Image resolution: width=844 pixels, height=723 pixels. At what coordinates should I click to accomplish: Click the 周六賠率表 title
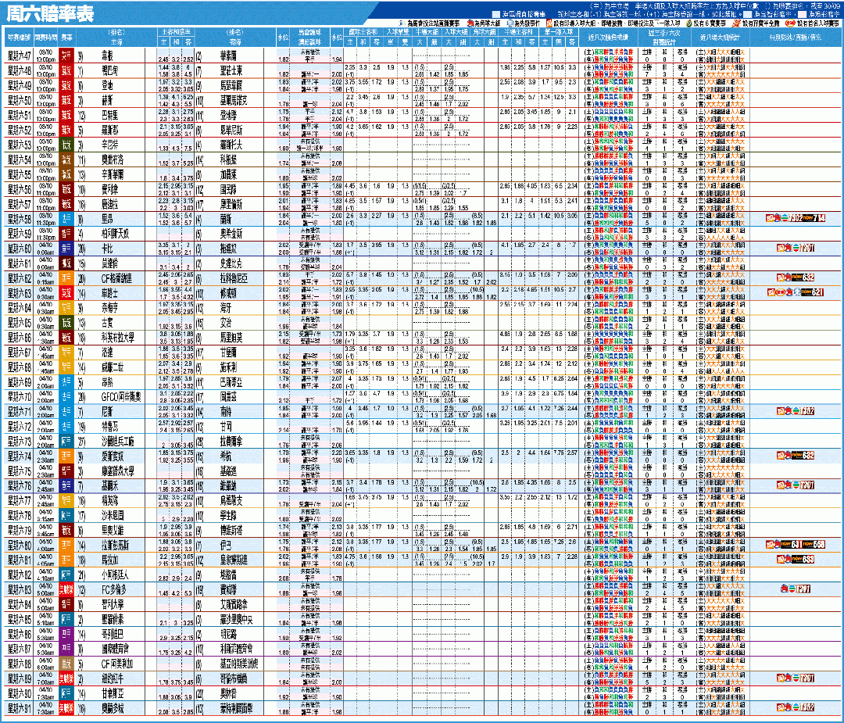tap(50, 13)
